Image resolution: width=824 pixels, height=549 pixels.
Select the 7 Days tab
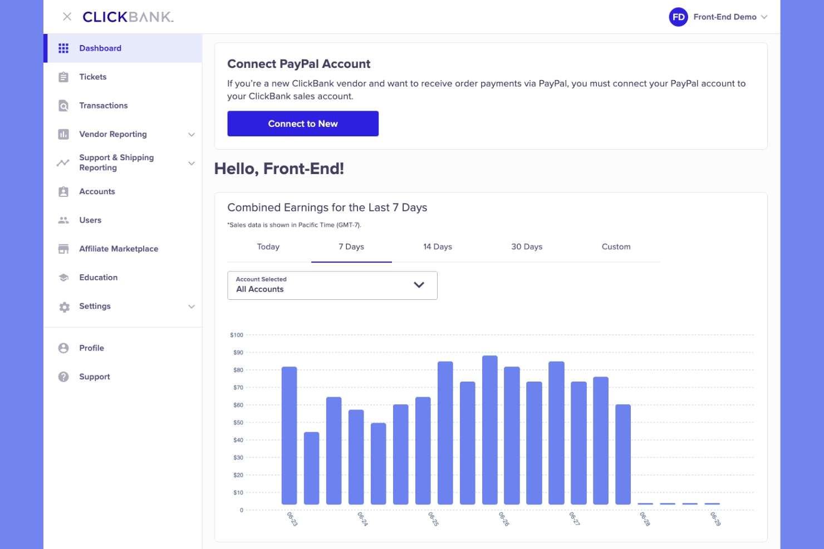click(351, 247)
